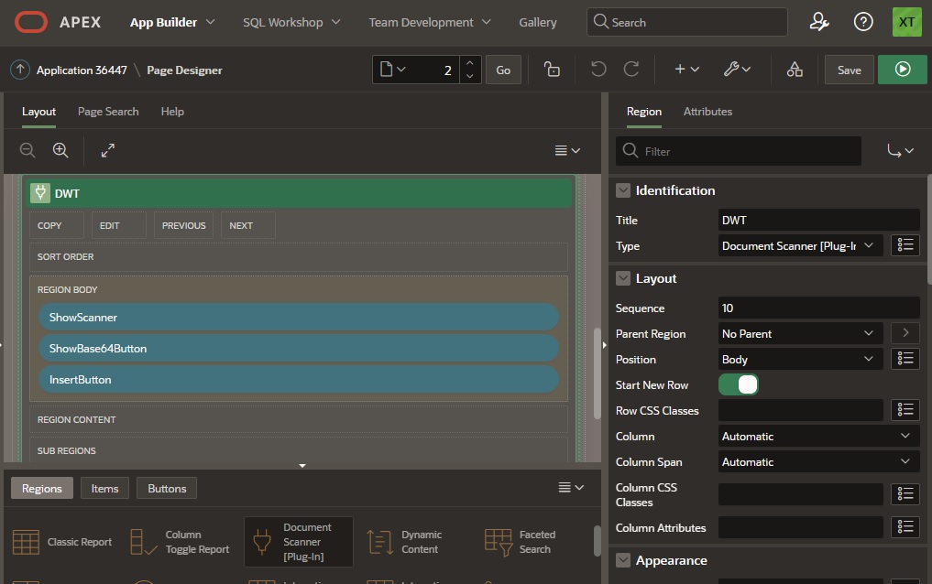Show the Items gallery tab
This screenshot has width=932, height=584.
click(104, 488)
